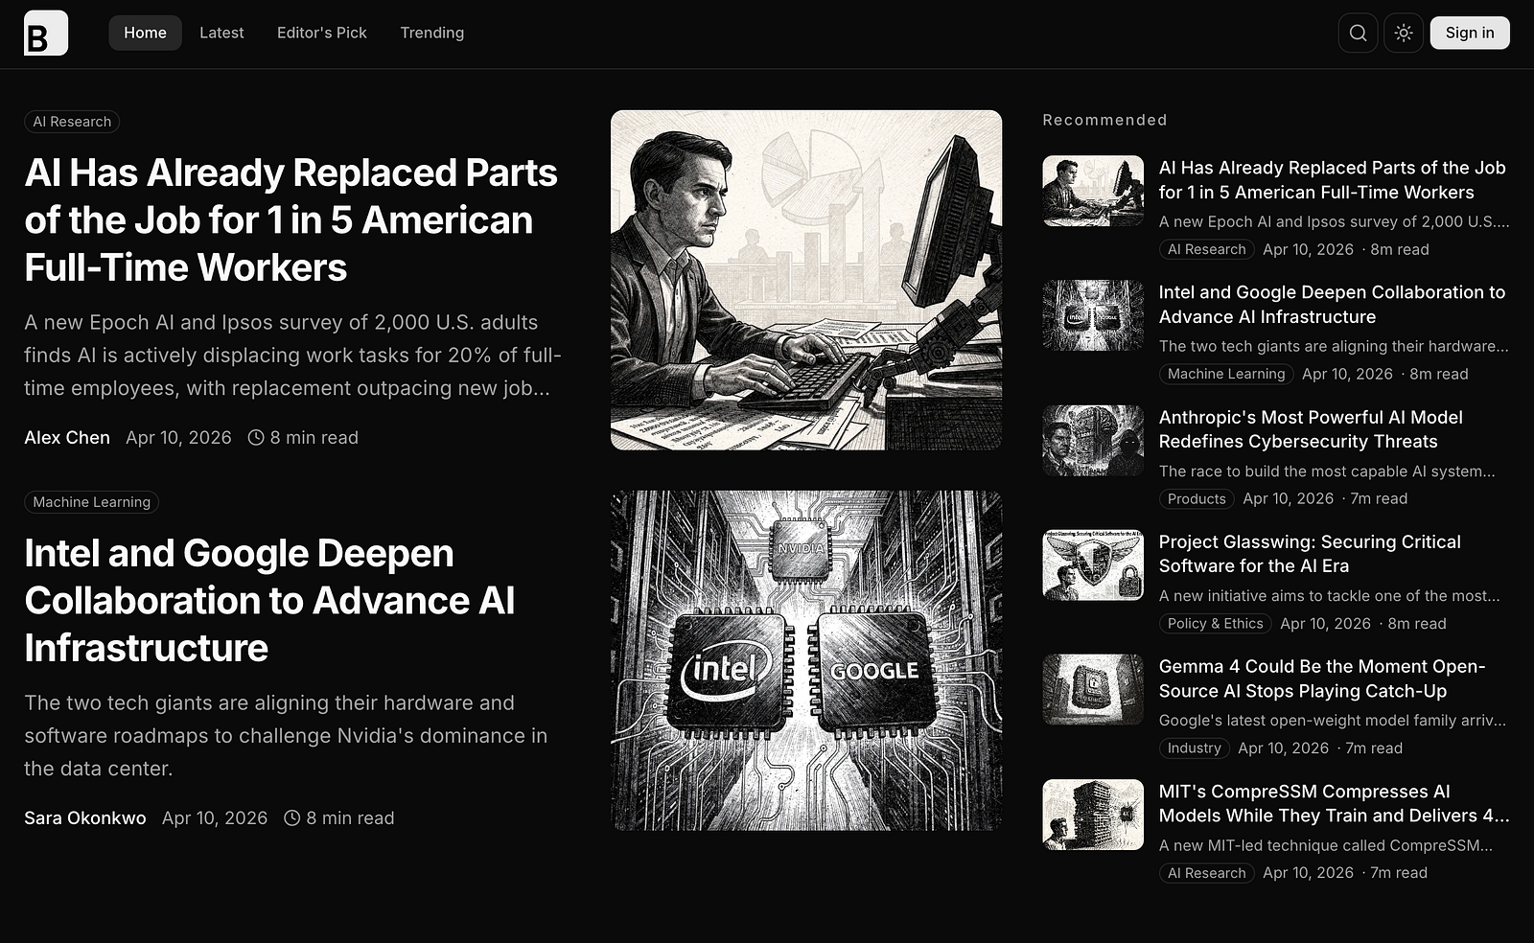Open 'MIT's CompreSSM Compresses AI Models' title

tap(1334, 803)
